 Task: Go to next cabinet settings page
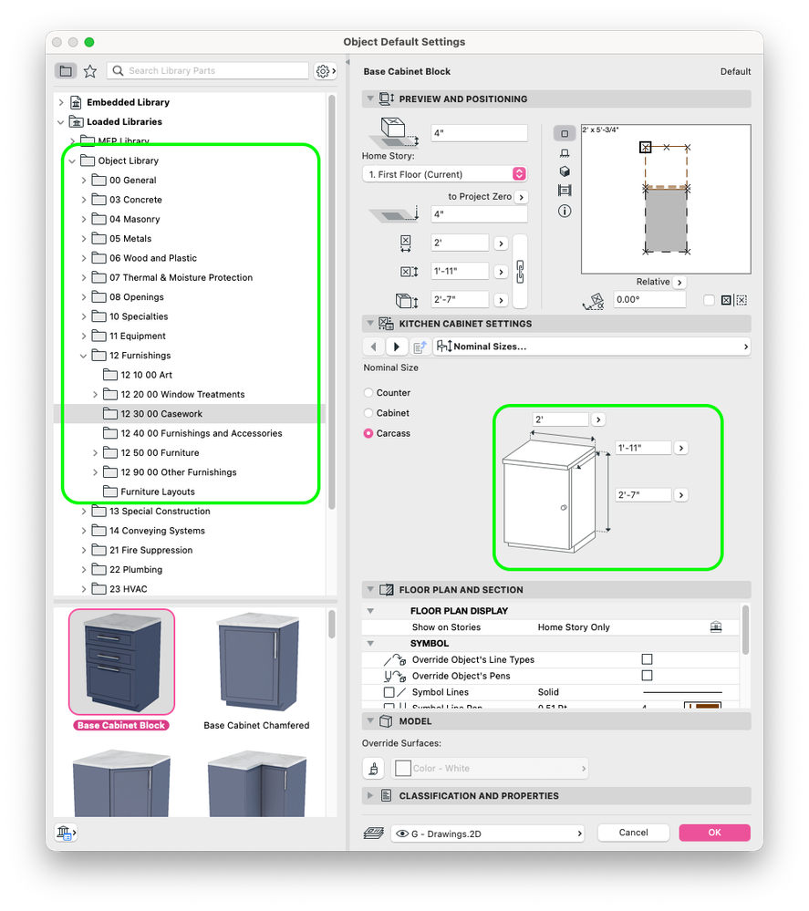tap(397, 347)
